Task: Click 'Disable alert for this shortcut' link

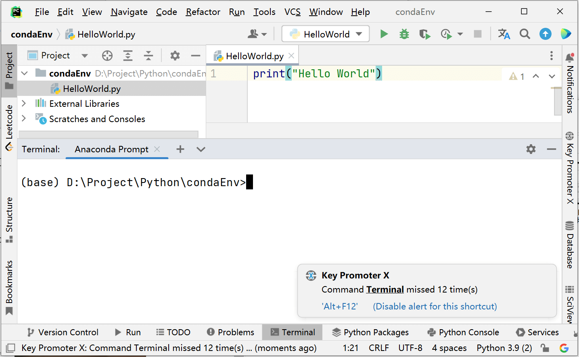Action: coord(435,306)
